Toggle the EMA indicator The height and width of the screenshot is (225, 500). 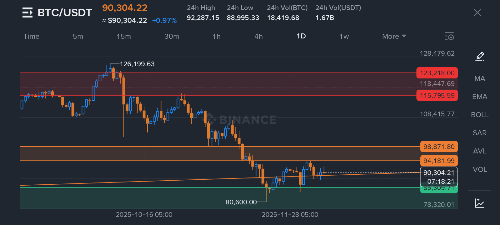click(x=480, y=97)
